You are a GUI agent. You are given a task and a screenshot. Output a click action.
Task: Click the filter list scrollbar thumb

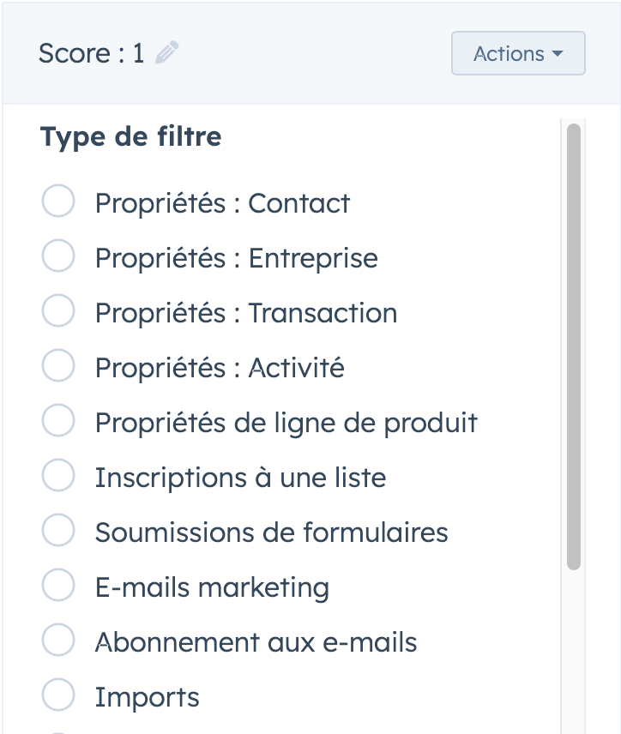[573, 346]
